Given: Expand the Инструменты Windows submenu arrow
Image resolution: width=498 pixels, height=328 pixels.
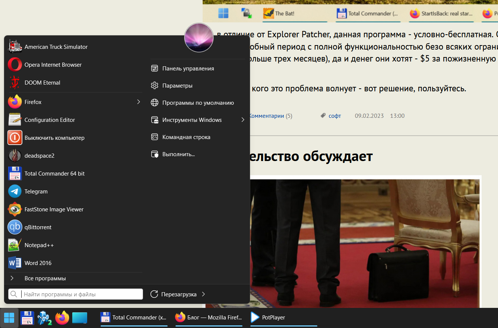Looking at the screenshot, I should pyautogui.click(x=242, y=120).
